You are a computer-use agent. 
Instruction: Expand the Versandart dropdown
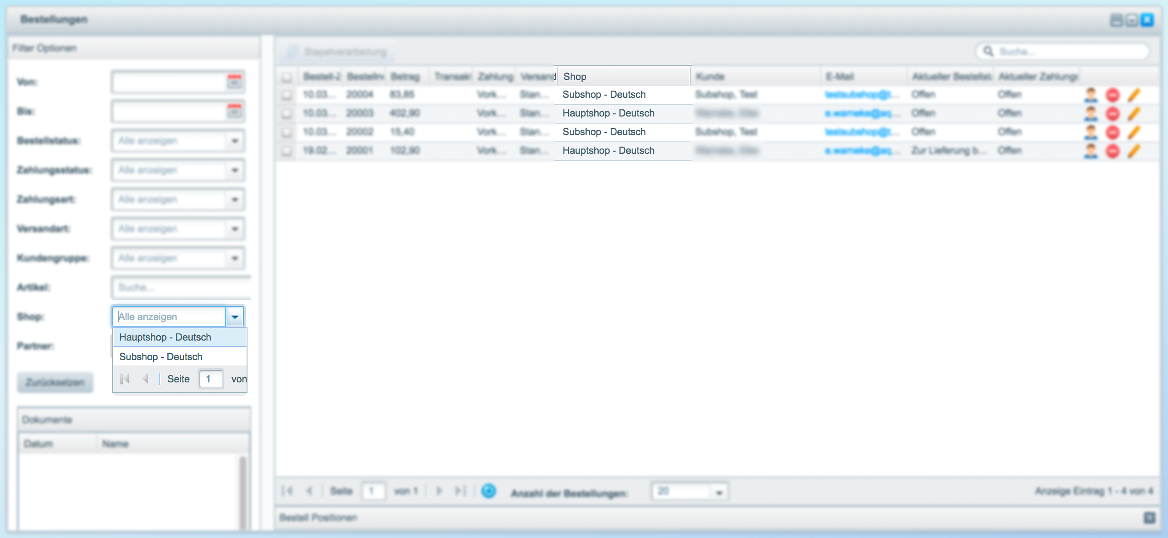235,229
